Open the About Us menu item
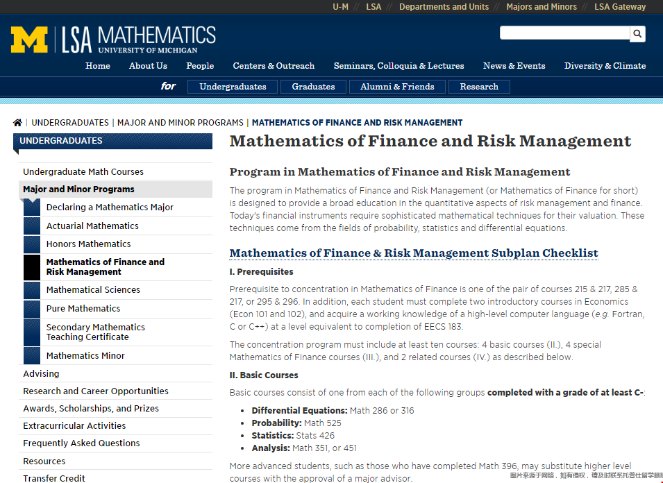This screenshot has width=663, height=483. coord(148,66)
